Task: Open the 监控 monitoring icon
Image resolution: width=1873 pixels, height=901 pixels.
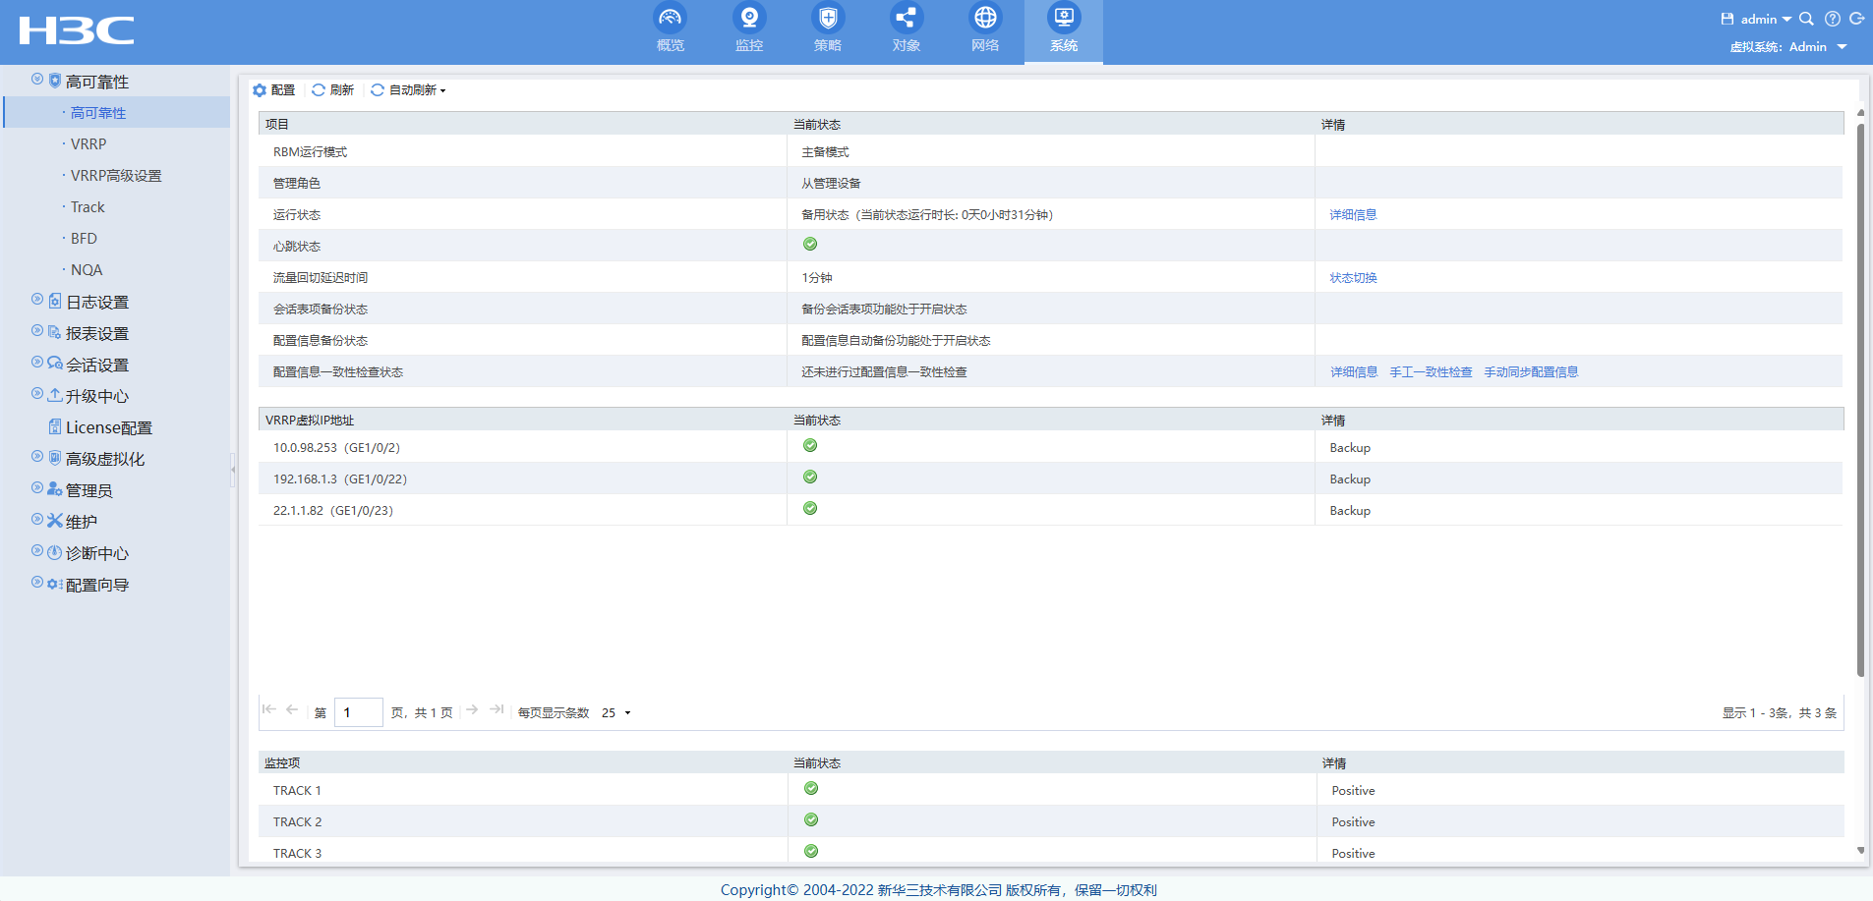Action: pos(749,18)
